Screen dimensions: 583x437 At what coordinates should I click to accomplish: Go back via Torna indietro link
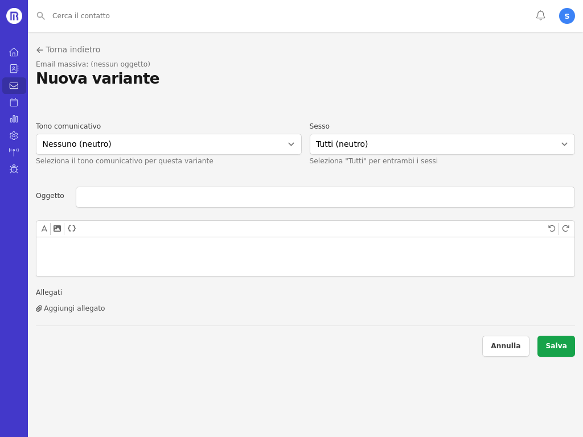coord(68,50)
